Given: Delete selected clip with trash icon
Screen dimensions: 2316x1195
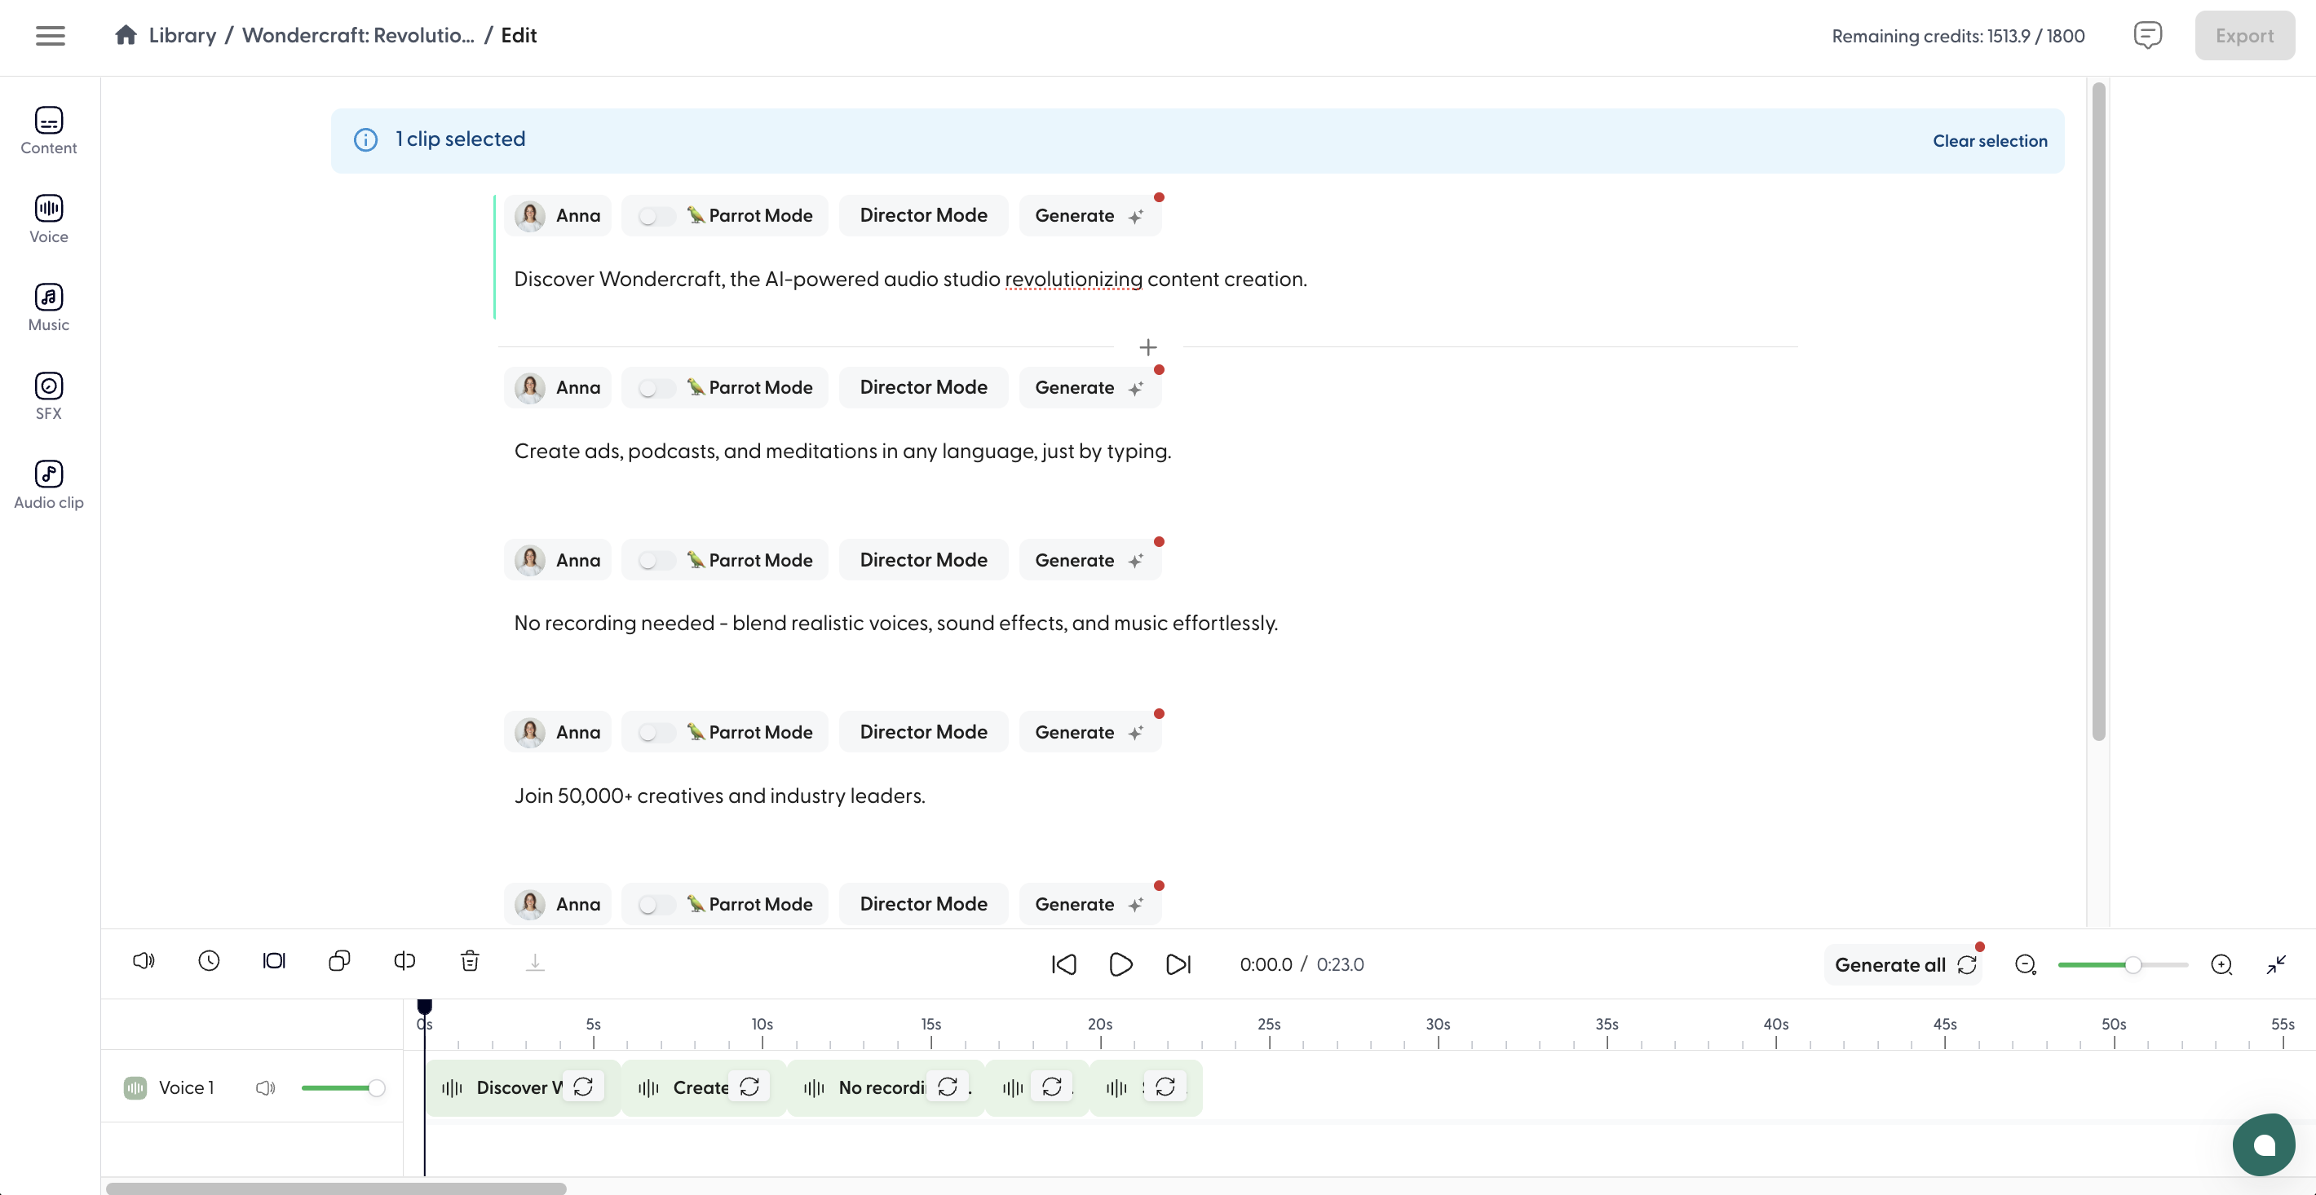Looking at the screenshot, I should [x=469, y=961].
